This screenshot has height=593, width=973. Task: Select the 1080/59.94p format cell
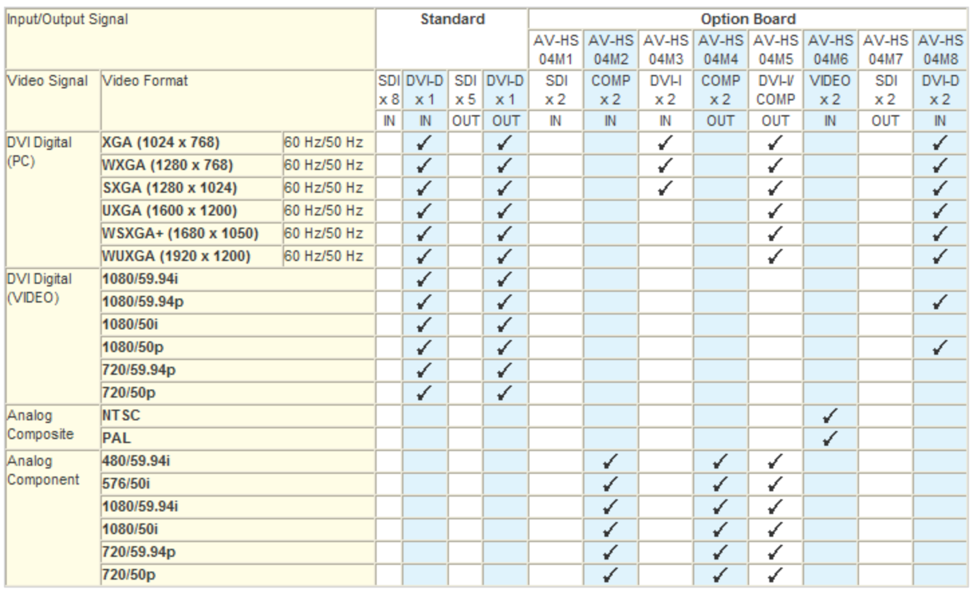coord(238,302)
